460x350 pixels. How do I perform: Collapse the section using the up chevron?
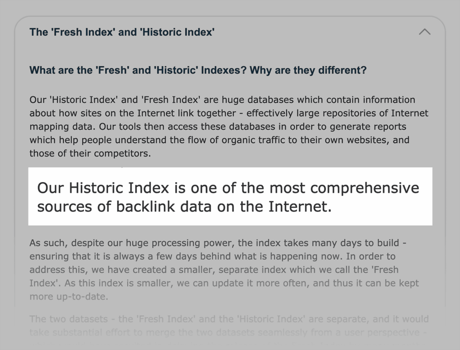point(425,32)
